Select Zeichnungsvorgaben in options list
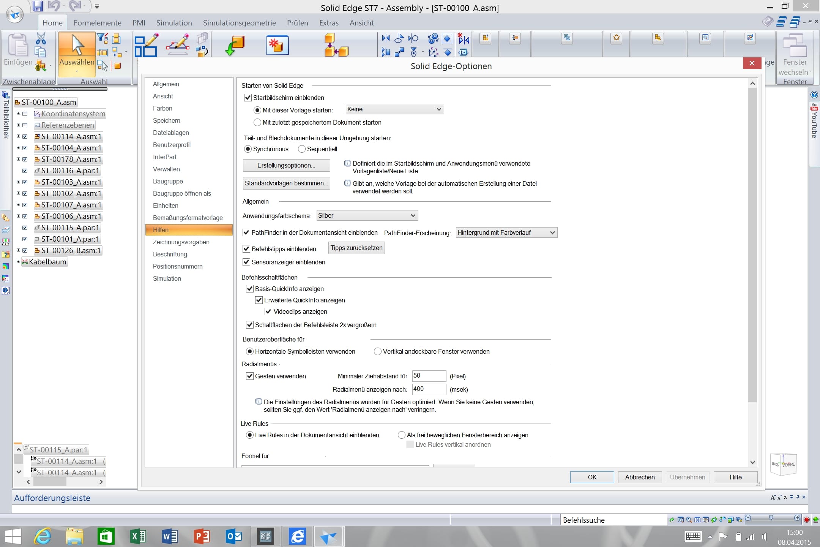The height and width of the screenshot is (547, 820). click(x=181, y=242)
